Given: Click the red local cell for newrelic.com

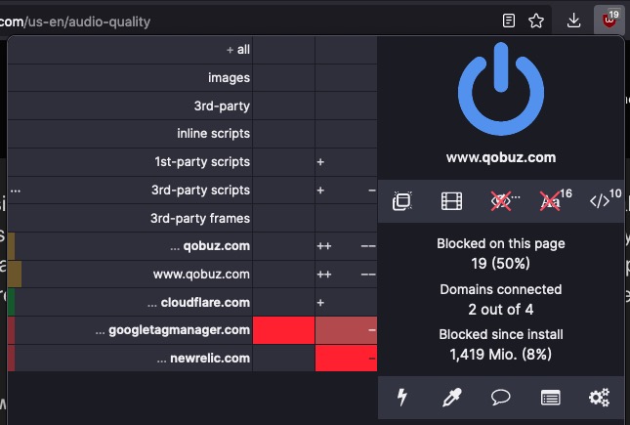Looking at the screenshot, I should 346,359.
